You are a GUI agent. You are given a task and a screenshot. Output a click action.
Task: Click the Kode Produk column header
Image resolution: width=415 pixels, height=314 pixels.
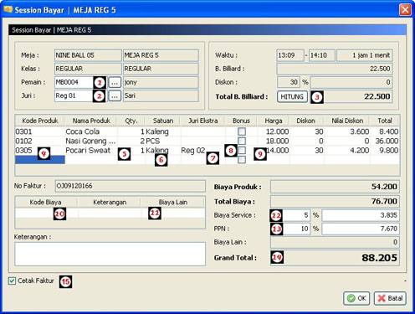pos(40,121)
